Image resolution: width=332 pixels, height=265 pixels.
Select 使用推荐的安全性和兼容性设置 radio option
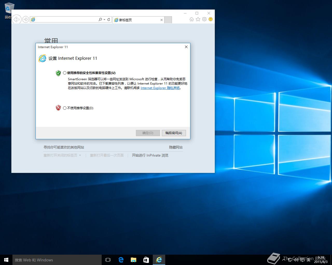click(65, 73)
